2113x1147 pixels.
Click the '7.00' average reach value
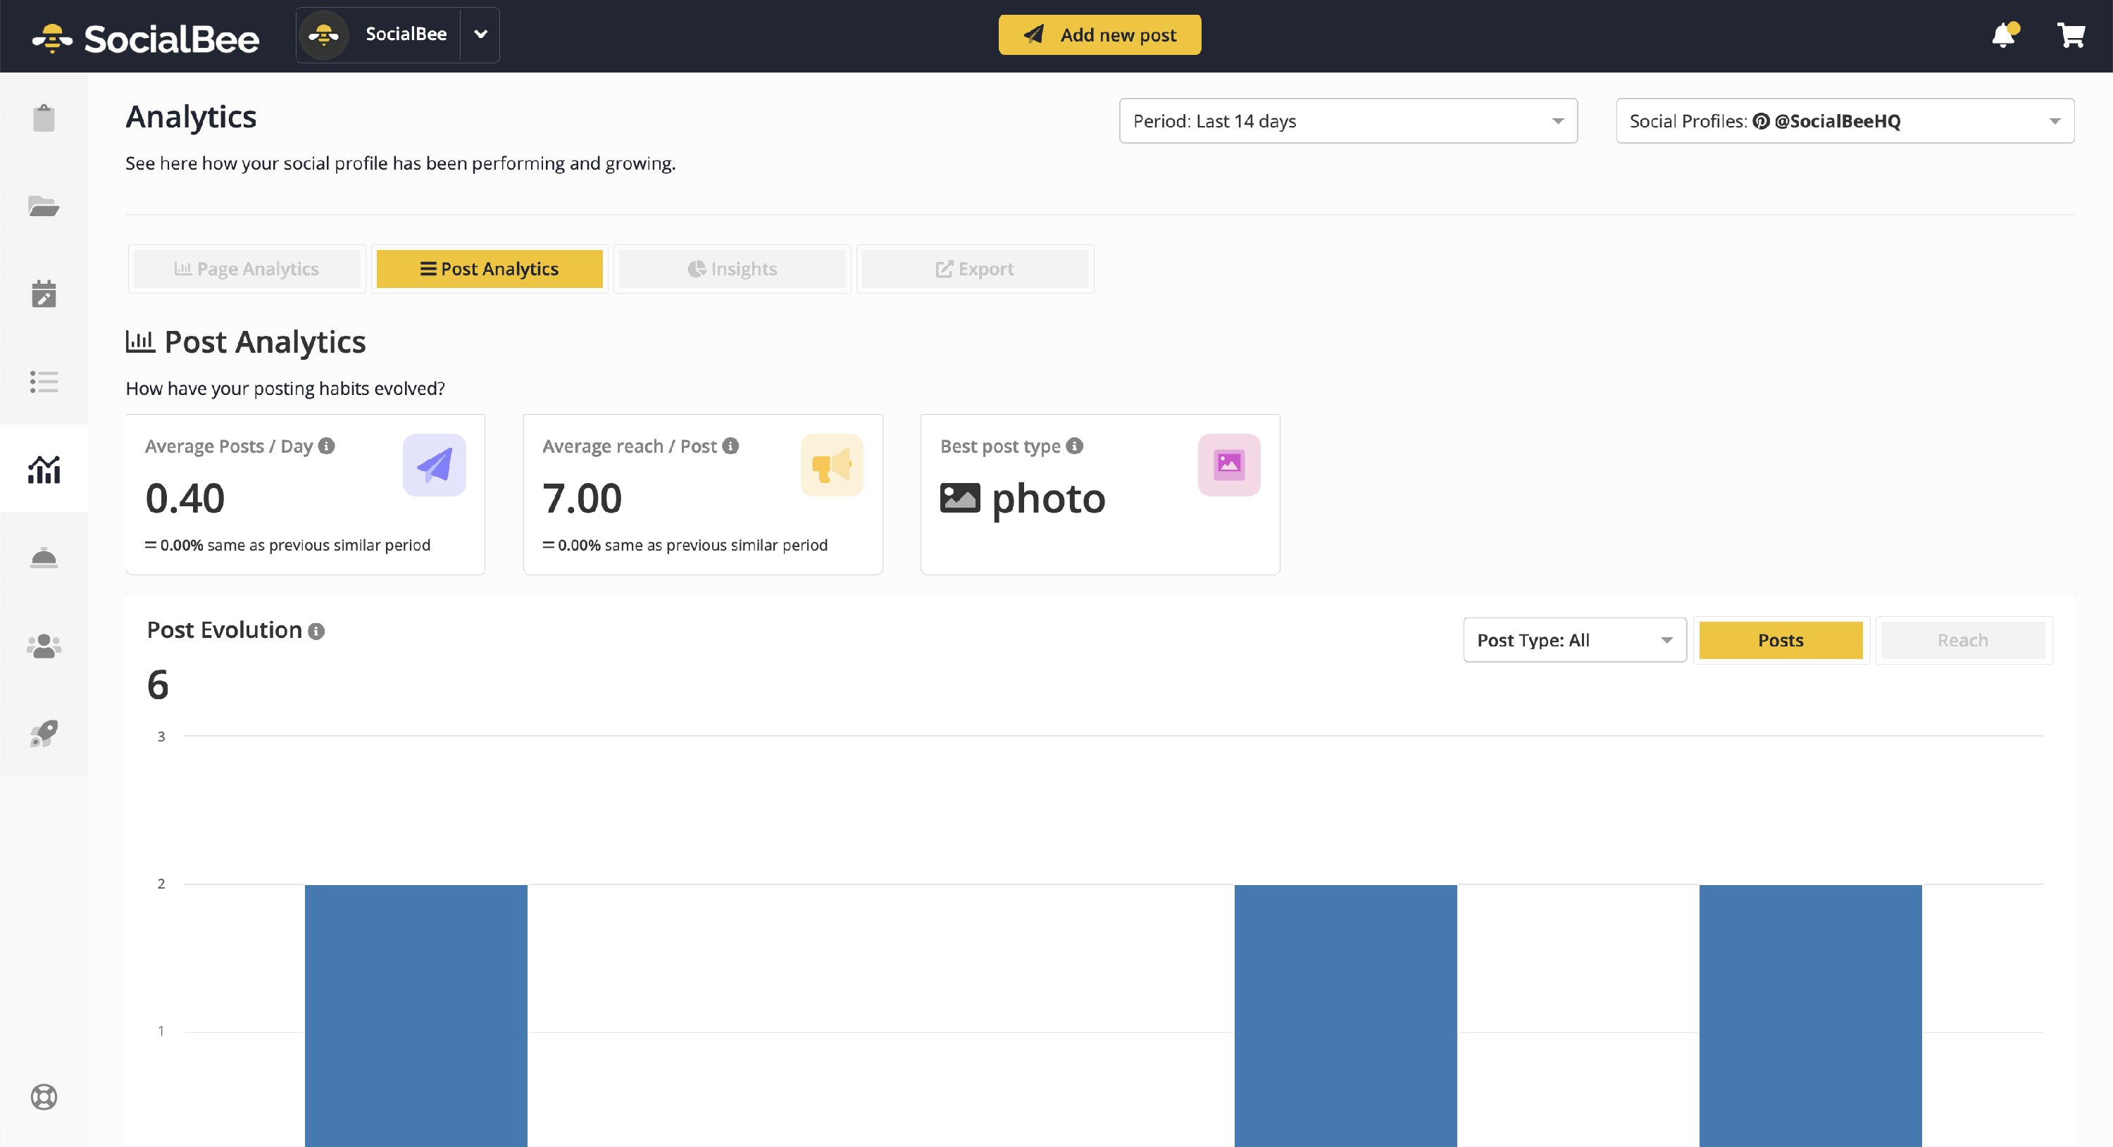click(x=582, y=499)
